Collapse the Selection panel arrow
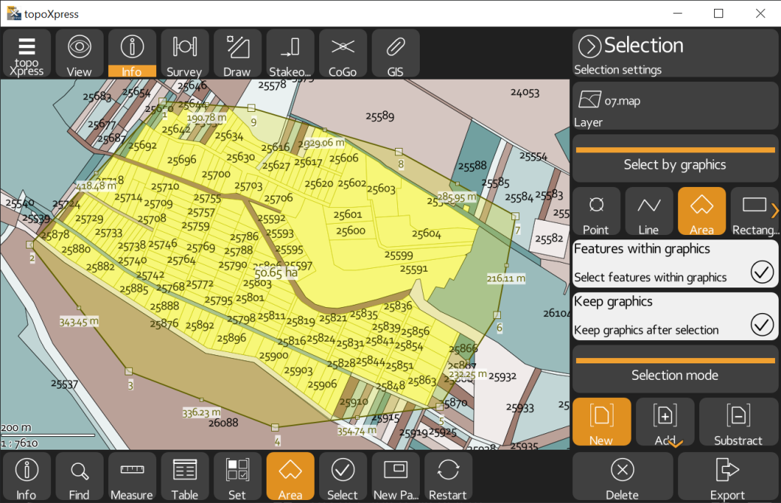 coord(590,47)
